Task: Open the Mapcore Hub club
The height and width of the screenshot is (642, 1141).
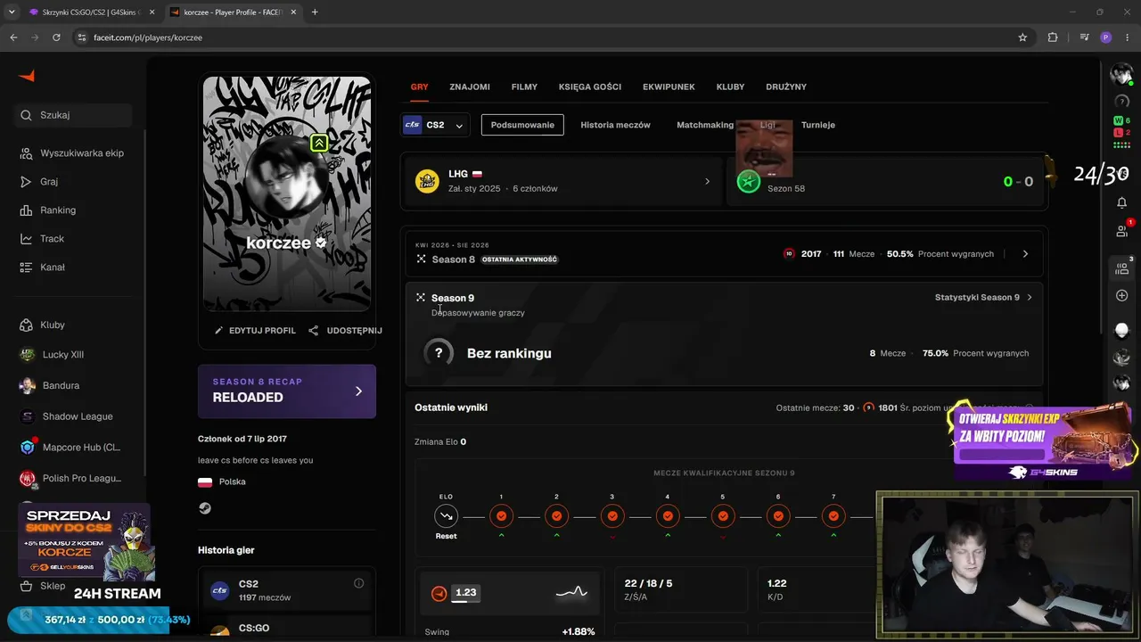Action: tap(70, 448)
